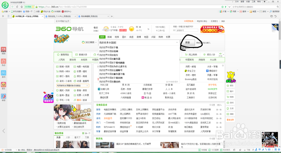Choose suggestion 我的世界中国版官网
Image resolution: width=281 pixels, height=153 pixels.
click(x=108, y=51)
